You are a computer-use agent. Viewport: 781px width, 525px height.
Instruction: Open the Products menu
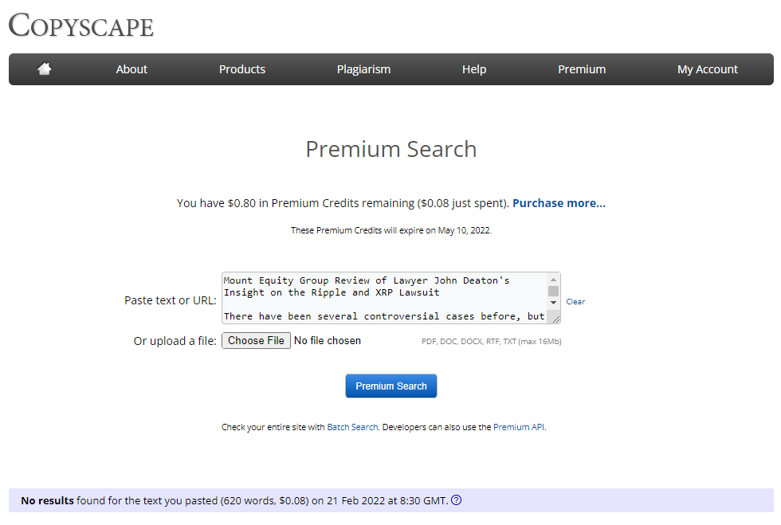point(242,69)
